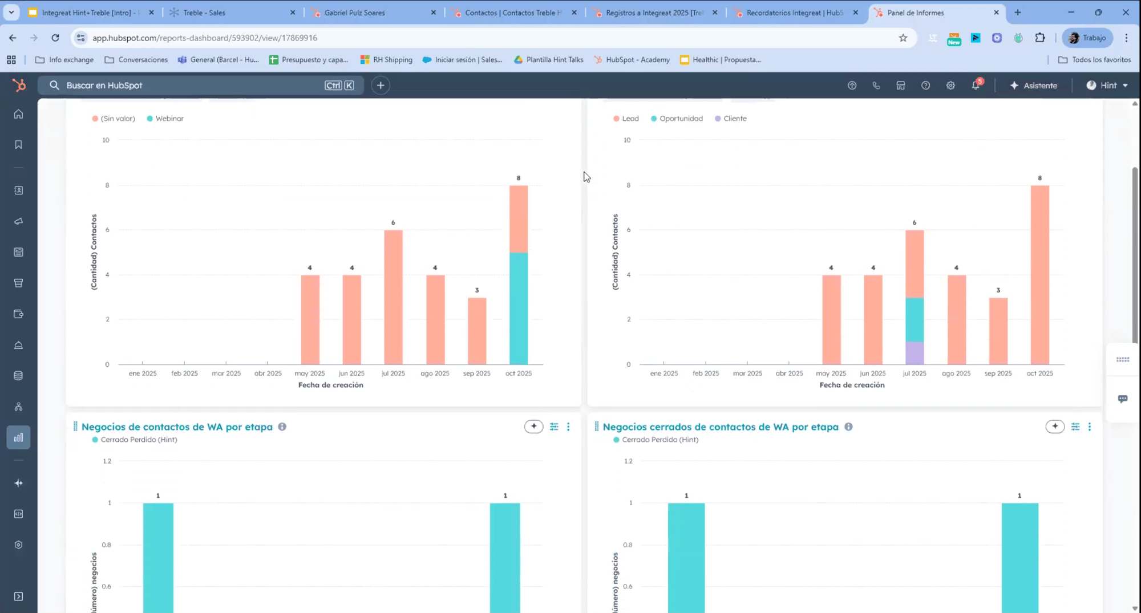Open the HubSpot notifications bell

[x=976, y=86]
